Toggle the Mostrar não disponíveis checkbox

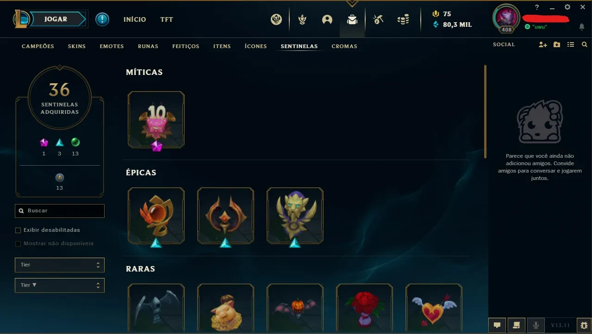click(x=18, y=243)
